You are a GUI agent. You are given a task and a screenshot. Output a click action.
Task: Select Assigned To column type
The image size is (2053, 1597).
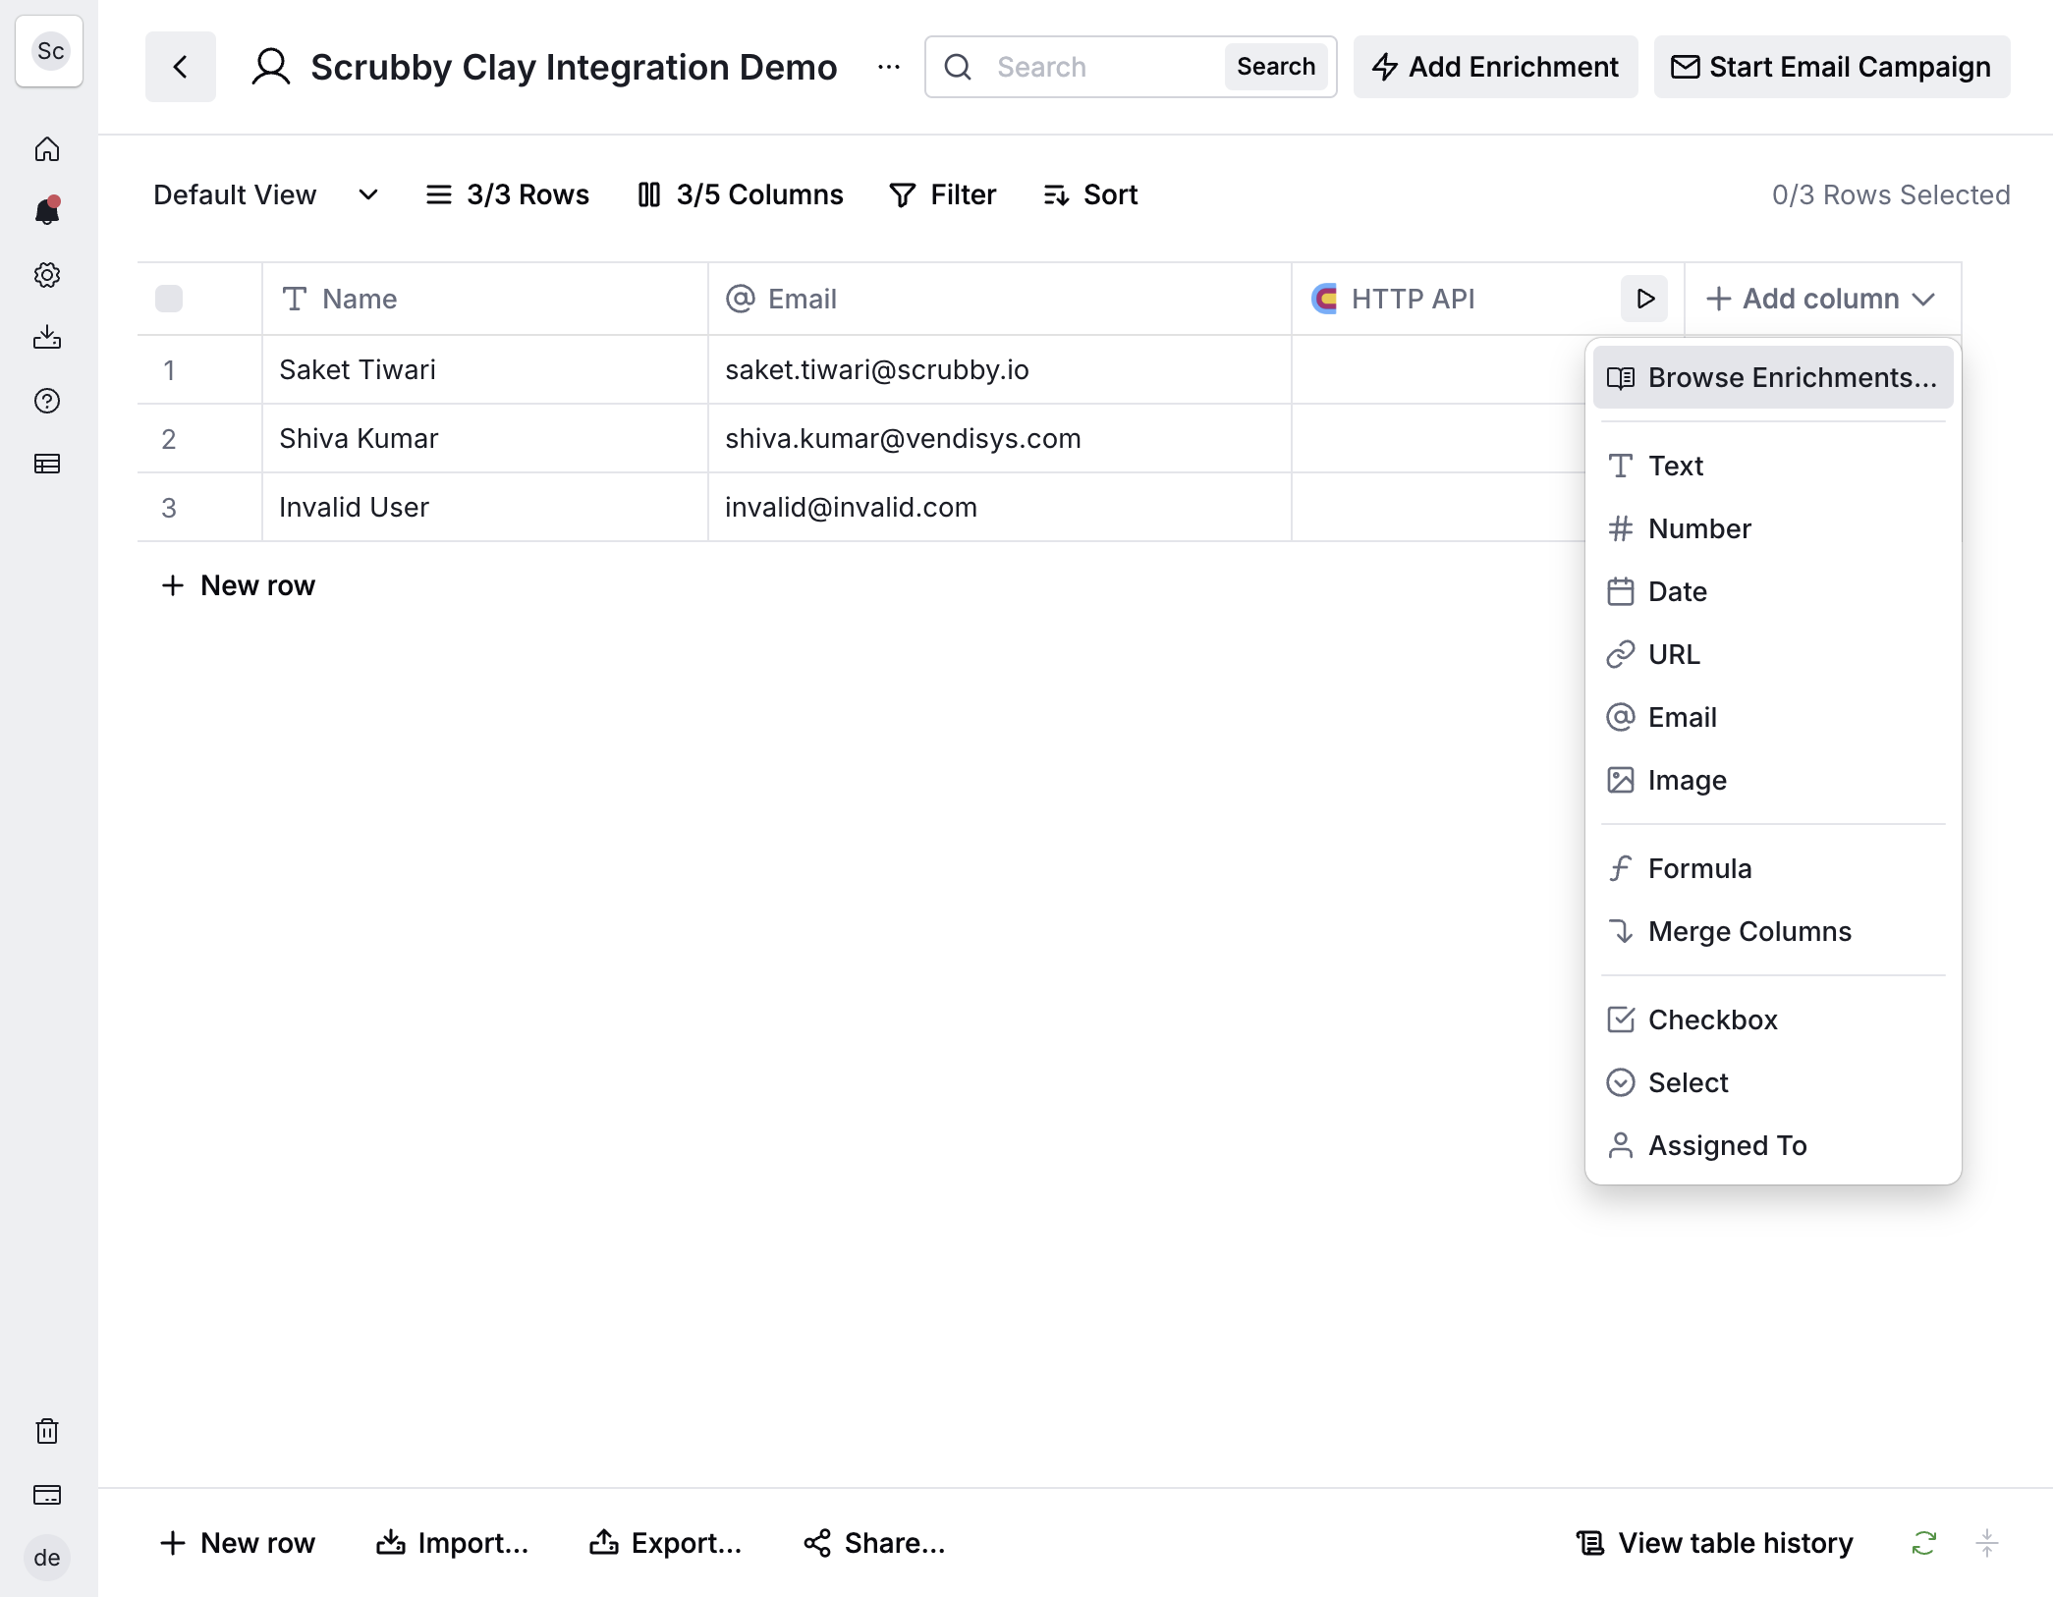tap(1773, 1145)
